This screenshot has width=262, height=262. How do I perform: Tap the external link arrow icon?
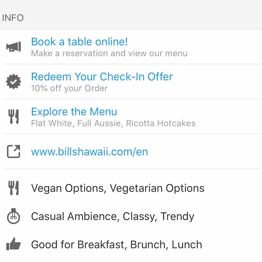[x=14, y=151]
